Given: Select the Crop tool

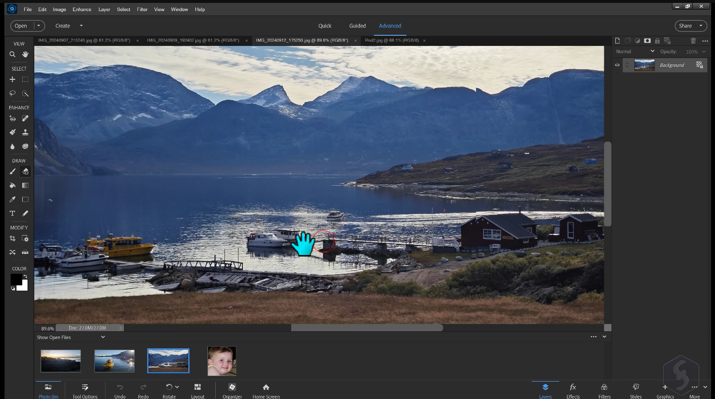Looking at the screenshot, I should [x=13, y=238].
